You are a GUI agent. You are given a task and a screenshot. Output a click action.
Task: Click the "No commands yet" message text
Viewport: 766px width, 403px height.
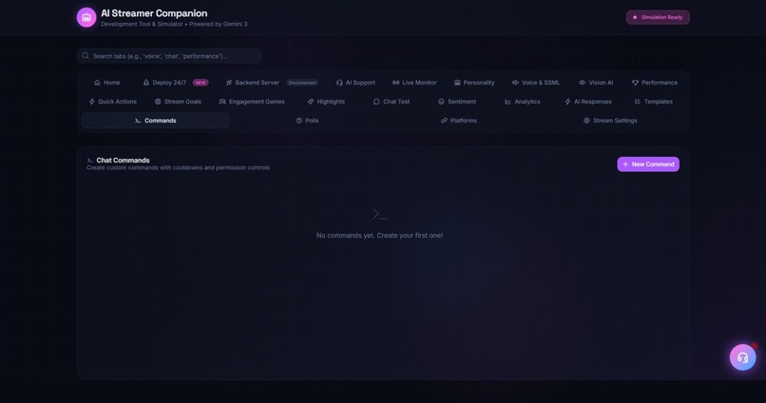tap(379, 236)
